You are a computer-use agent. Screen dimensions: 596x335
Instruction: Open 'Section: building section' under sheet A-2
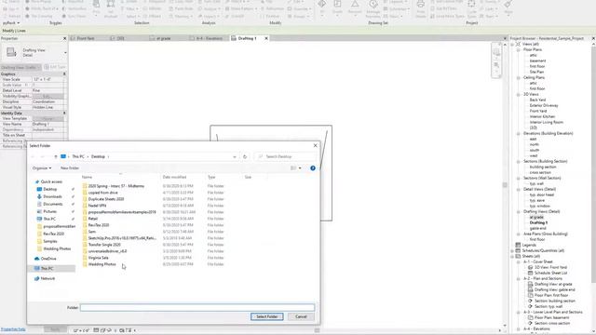click(x=555, y=301)
